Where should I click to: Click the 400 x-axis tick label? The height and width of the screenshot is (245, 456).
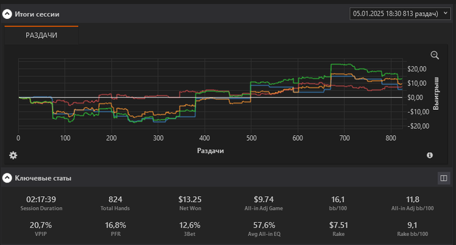pos(205,138)
